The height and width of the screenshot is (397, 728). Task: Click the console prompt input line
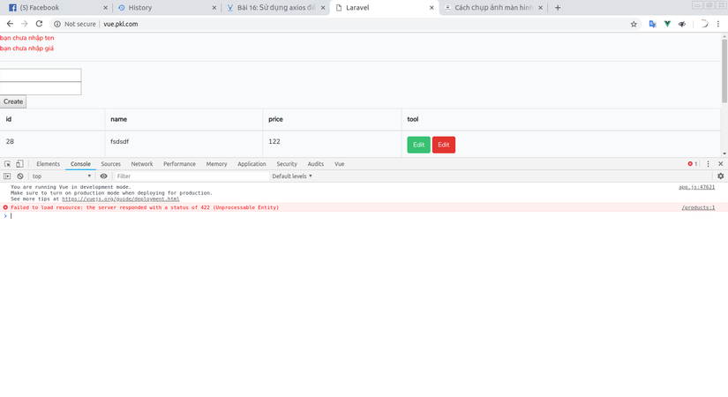click(x=362, y=216)
